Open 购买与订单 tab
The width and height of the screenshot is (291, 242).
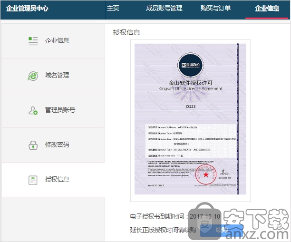(x=215, y=9)
